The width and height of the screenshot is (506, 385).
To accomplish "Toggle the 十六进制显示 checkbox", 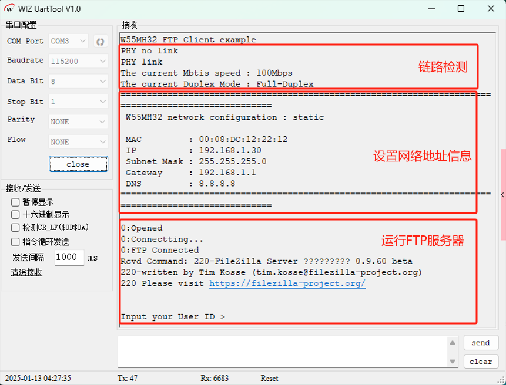I will 15,215.
